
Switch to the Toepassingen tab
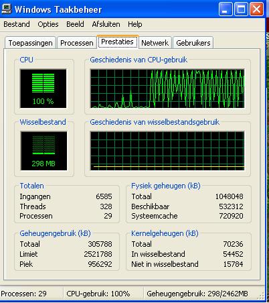[x=30, y=43]
